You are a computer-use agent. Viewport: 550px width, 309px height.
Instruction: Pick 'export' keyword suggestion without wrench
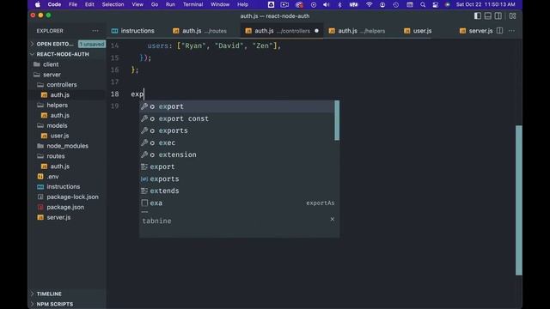tap(237, 167)
